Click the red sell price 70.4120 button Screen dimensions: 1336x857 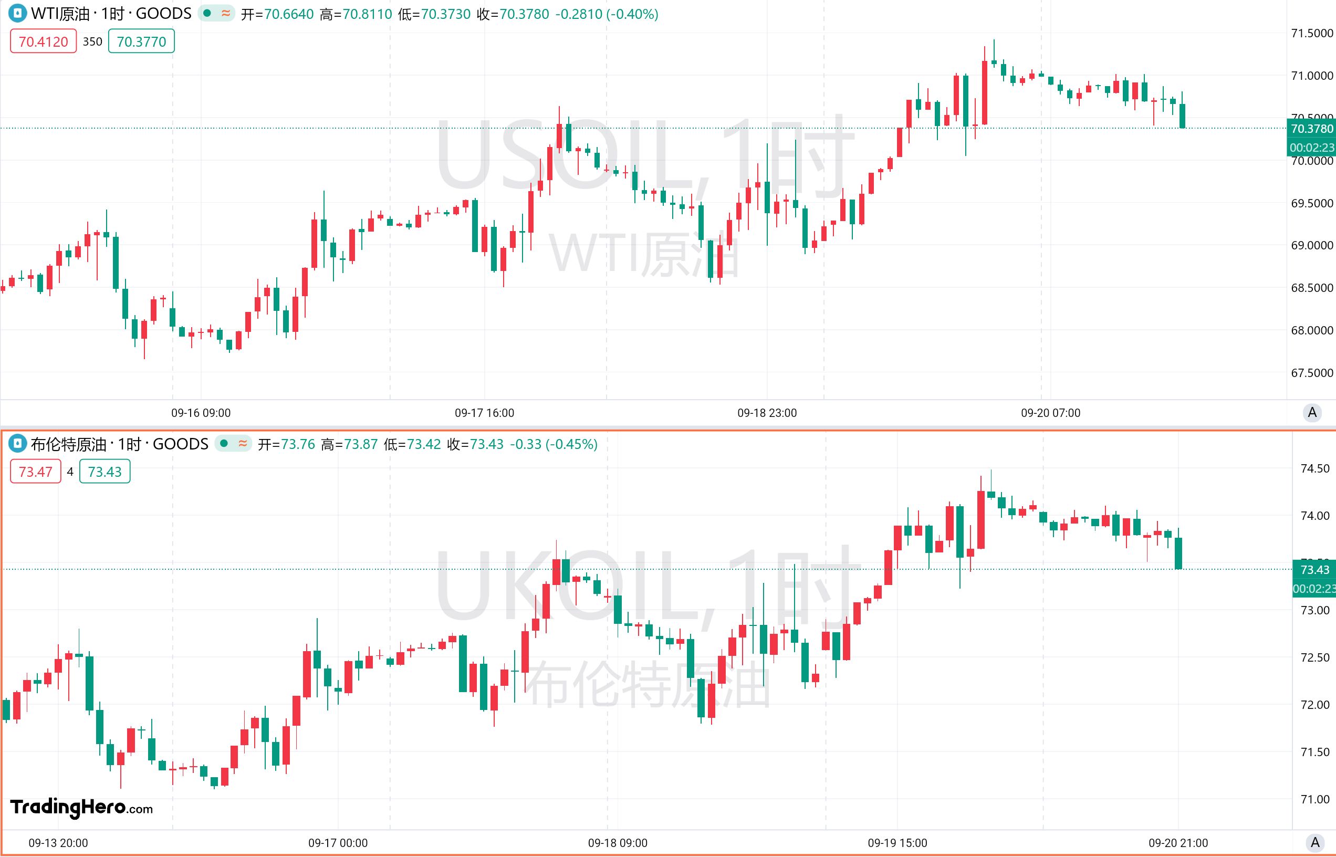click(44, 41)
